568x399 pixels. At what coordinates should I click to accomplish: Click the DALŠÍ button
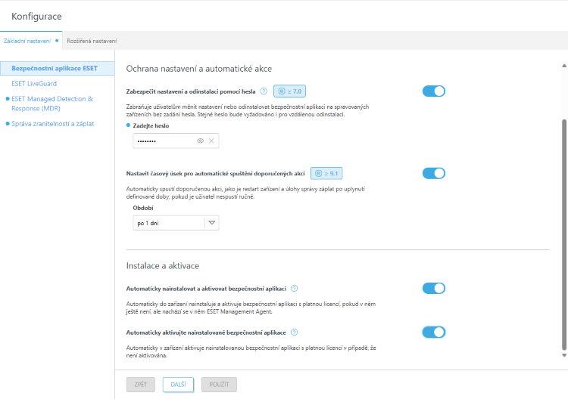pyautogui.click(x=178, y=385)
